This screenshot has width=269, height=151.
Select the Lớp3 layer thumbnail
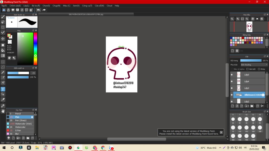click(x=239, y=88)
